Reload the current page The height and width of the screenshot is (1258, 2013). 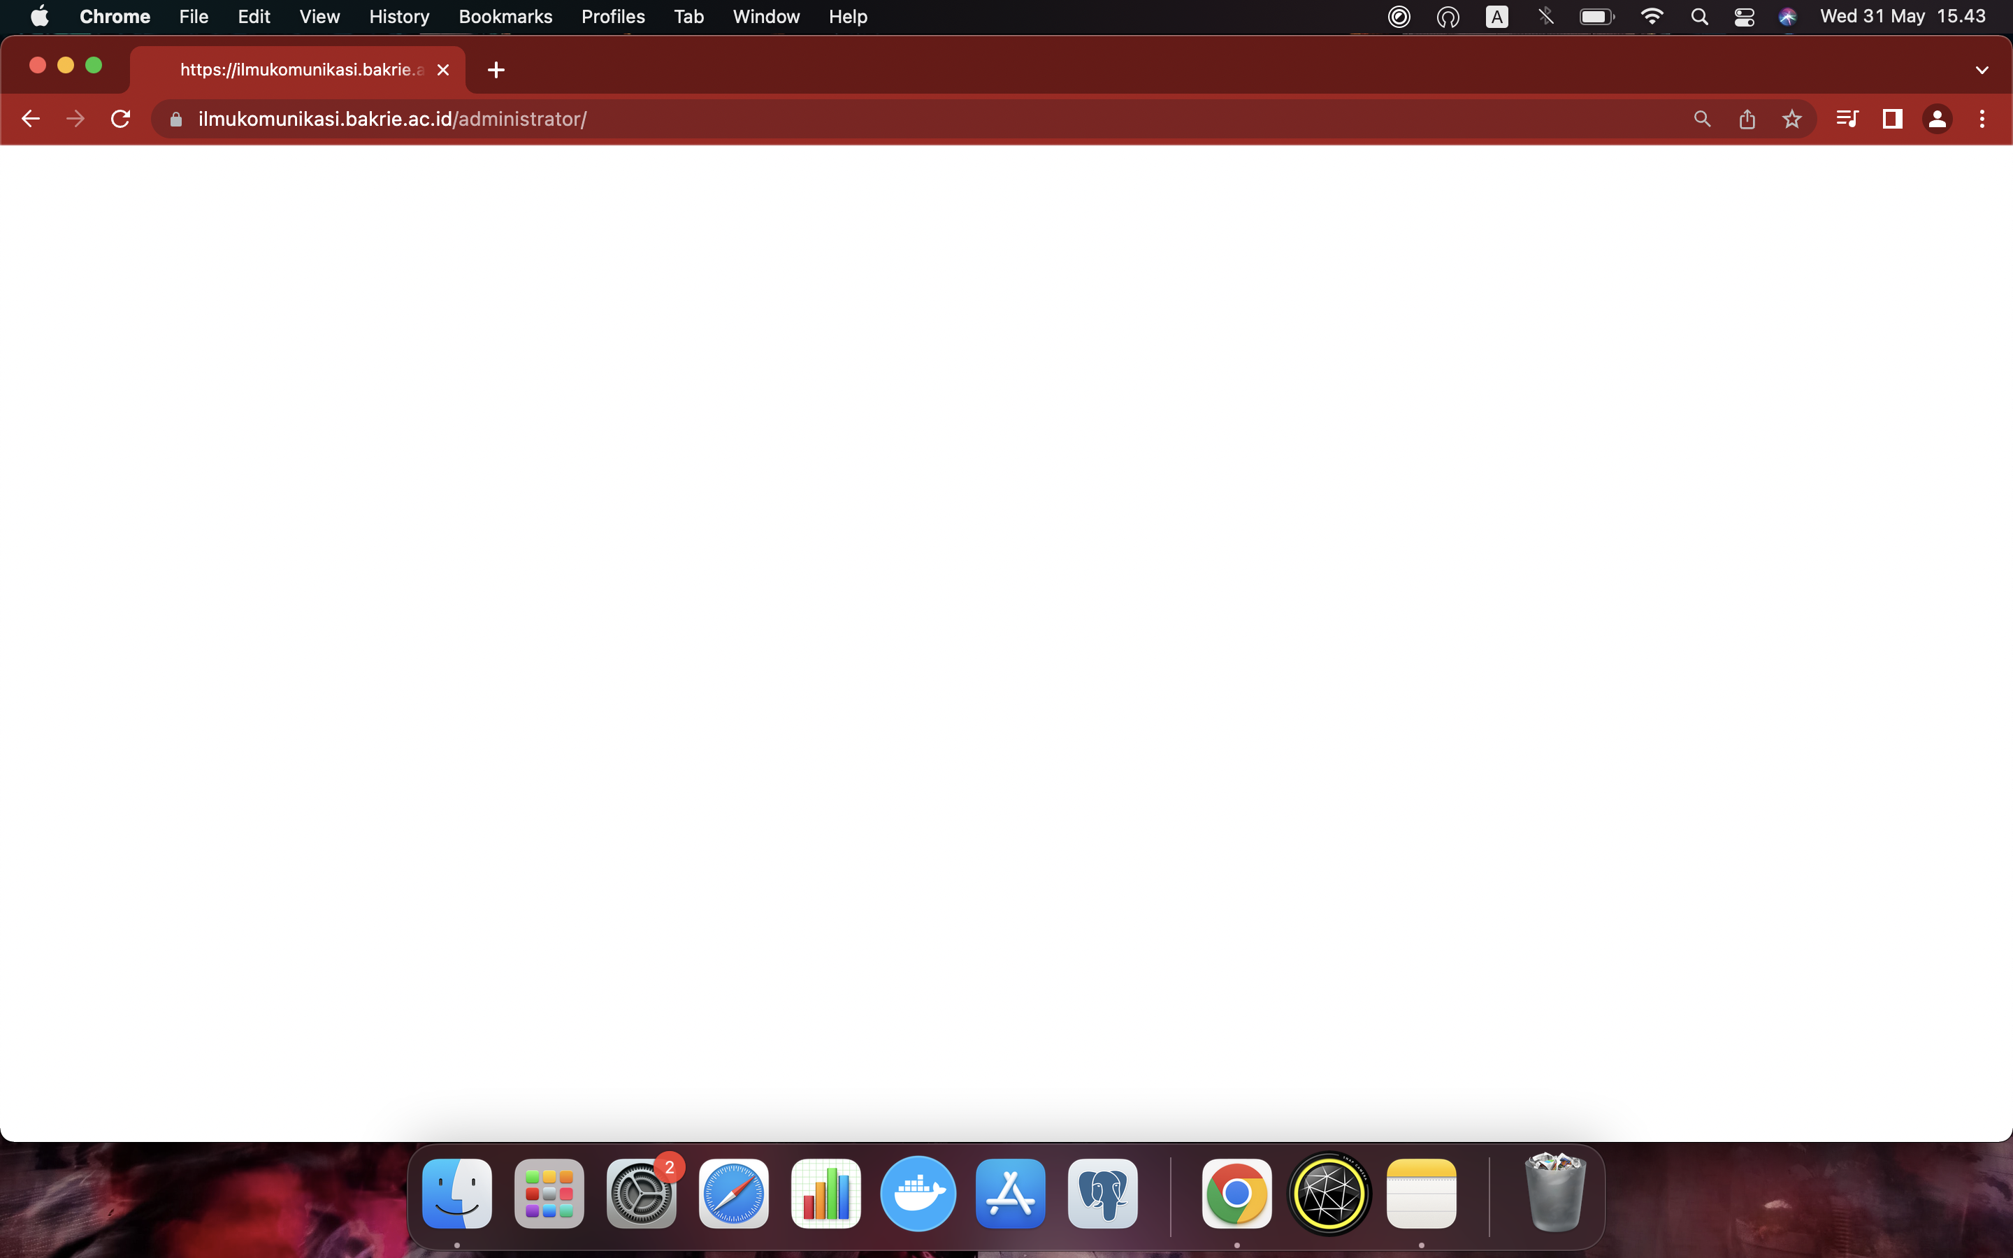click(x=121, y=119)
